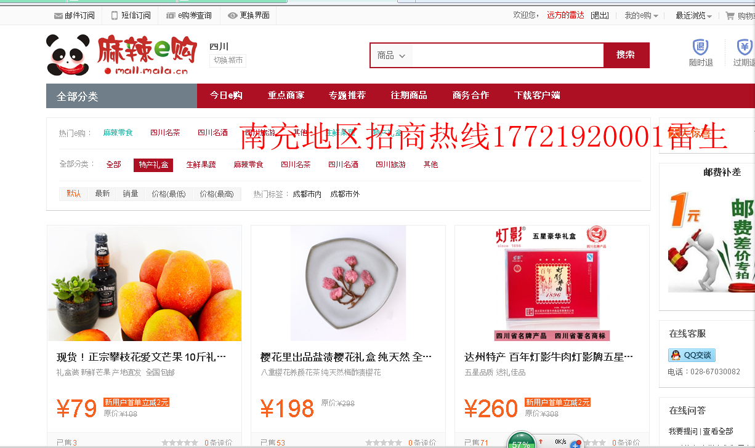Screen dimensions: 755x448
Task: Expand the 我的e购 dropdown
Action: (641, 15)
